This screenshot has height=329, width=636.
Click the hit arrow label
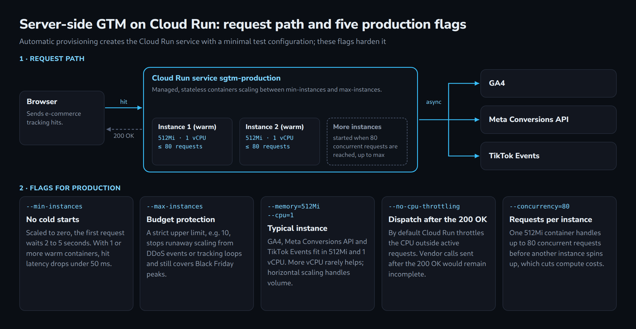(x=124, y=102)
